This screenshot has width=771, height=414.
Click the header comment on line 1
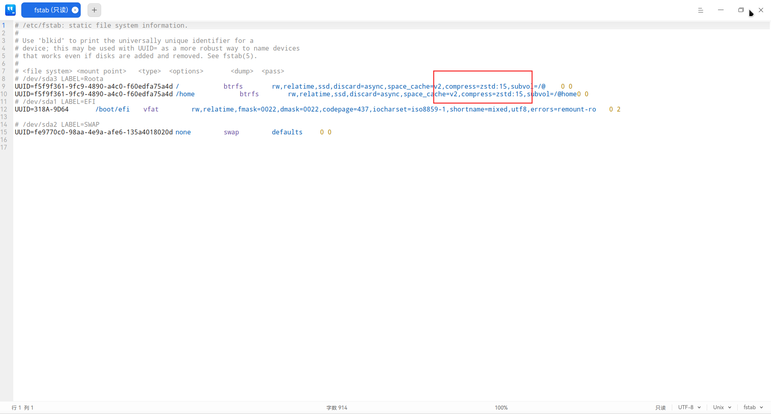pyautogui.click(x=101, y=25)
